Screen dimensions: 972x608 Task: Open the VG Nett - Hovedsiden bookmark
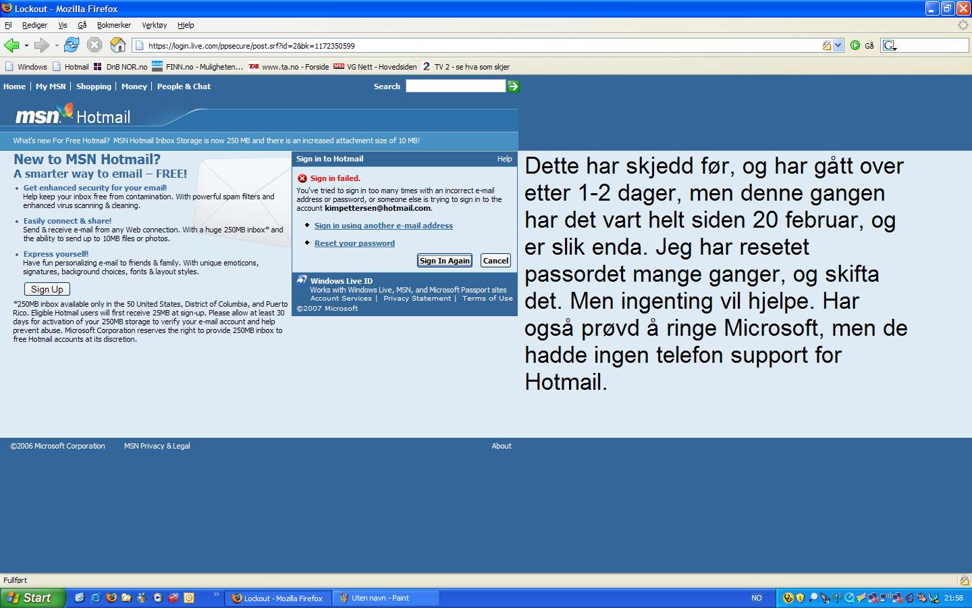pos(376,67)
